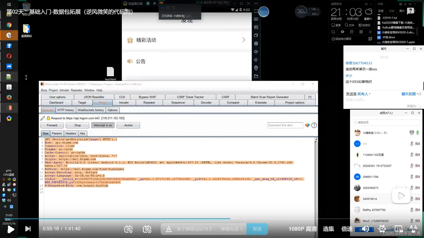Click screen share icon for 小迪安全

tap(411, 133)
